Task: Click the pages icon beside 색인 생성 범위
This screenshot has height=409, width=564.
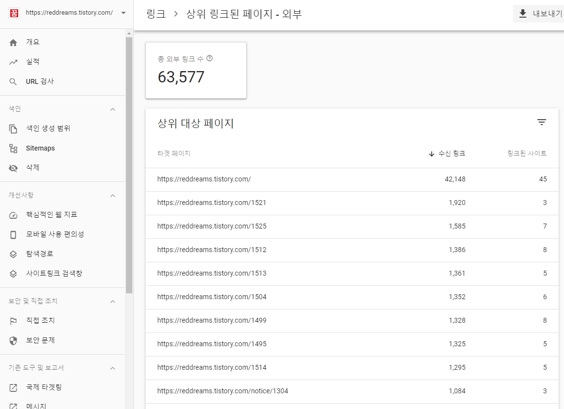Action: pyautogui.click(x=13, y=129)
